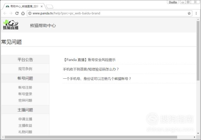Screen dimensions: 201x140
Task: Select 密保问题 in the sidebar
Action: [x=25, y=100]
